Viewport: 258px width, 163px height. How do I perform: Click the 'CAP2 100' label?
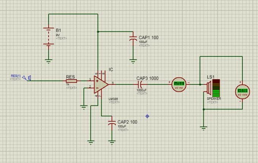(127, 122)
